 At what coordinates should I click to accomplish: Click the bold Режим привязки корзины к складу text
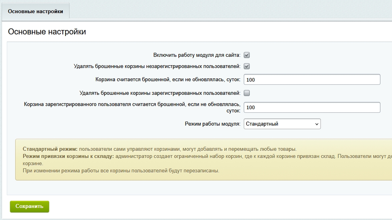[x=68, y=156]
